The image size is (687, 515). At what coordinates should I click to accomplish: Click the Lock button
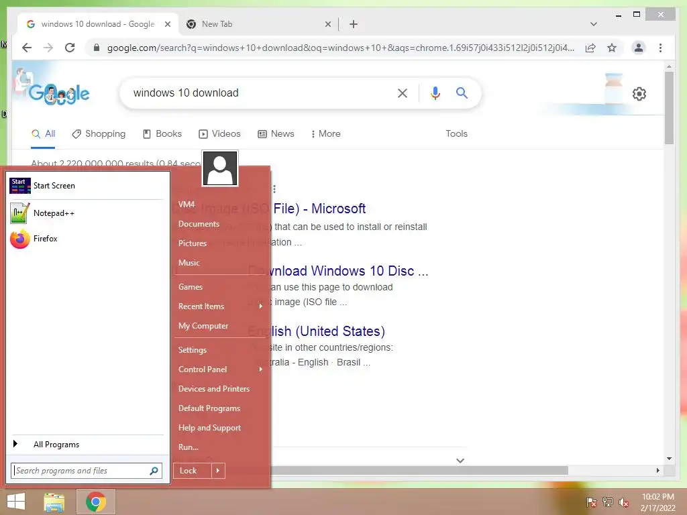(x=193, y=471)
